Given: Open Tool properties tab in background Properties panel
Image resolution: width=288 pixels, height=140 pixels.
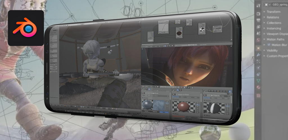Looking at the screenshot, I should point(258,6).
